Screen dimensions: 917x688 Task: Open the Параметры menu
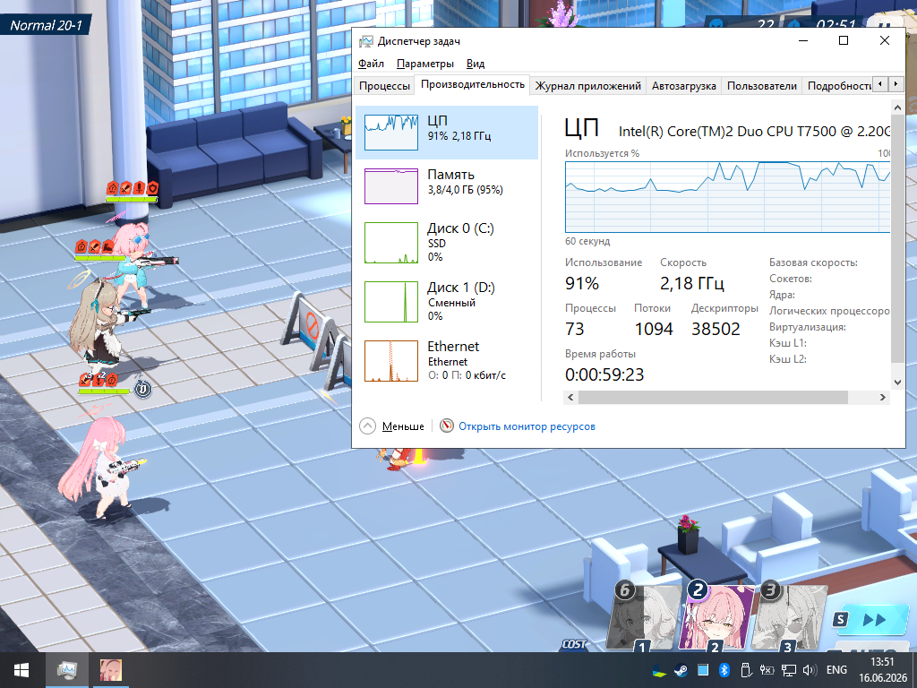point(425,64)
